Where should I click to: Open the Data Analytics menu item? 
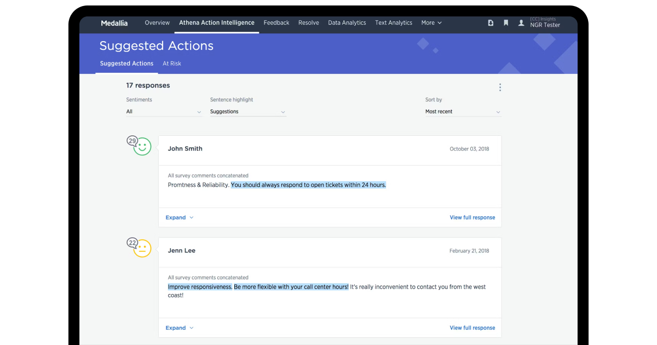pyautogui.click(x=347, y=23)
